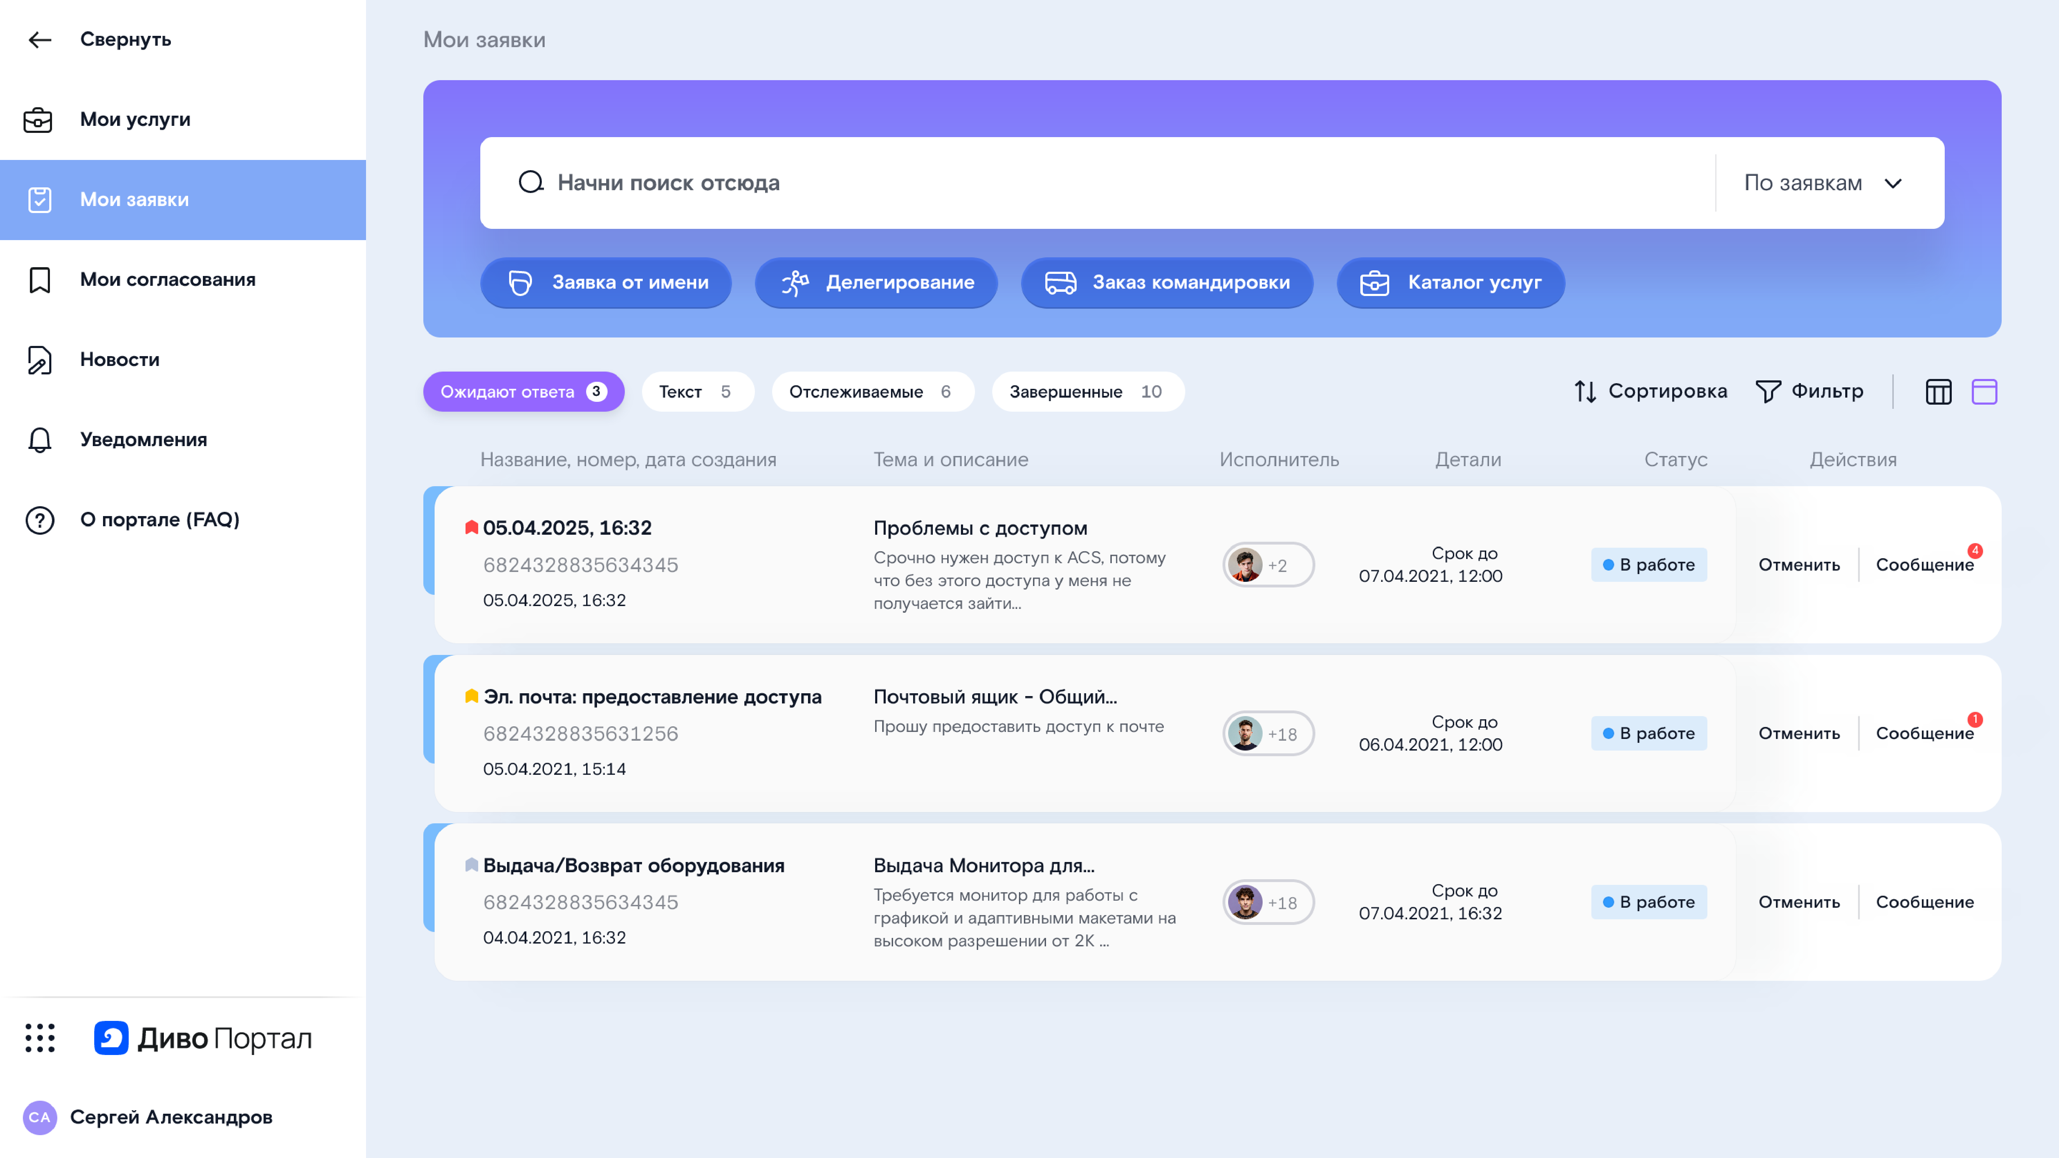2059x1158 pixels.
Task: Click Заказ командировки button
Action: (1167, 283)
